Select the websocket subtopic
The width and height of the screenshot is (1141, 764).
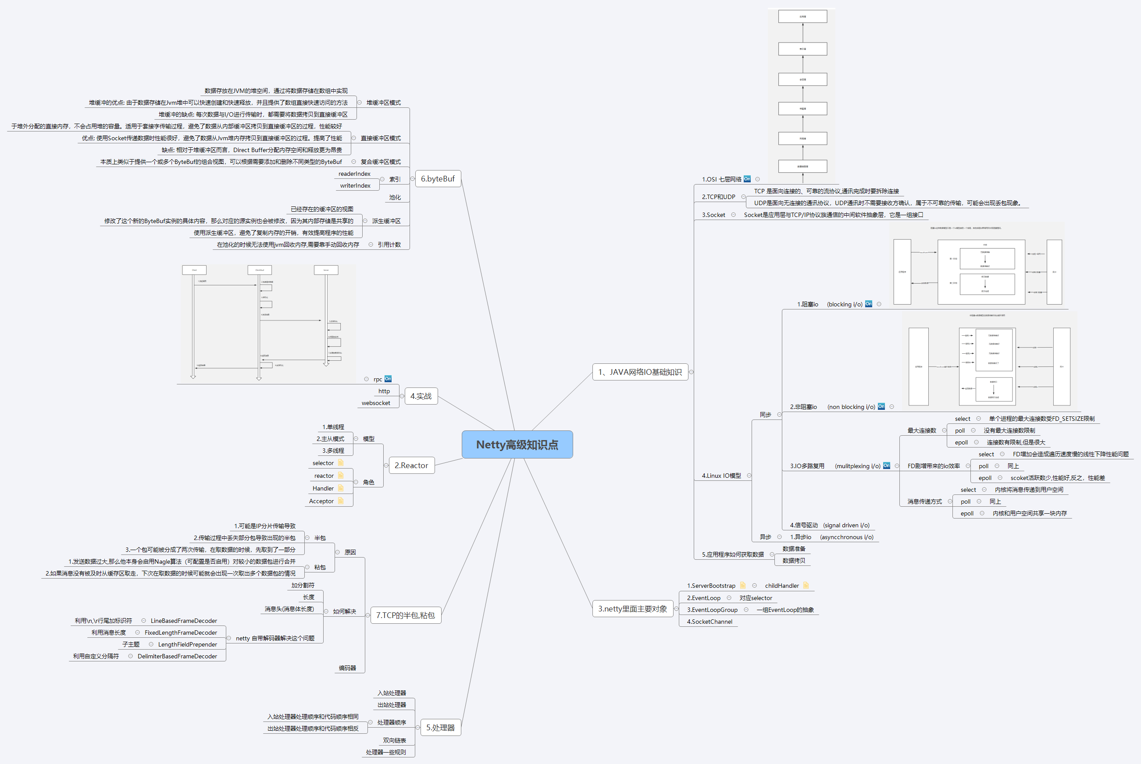(x=376, y=403)
